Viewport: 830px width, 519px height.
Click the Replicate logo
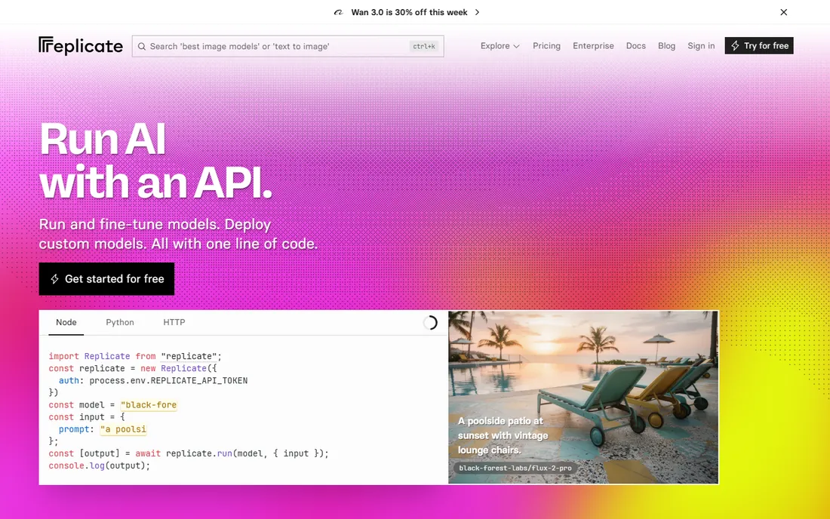[81, 46]
